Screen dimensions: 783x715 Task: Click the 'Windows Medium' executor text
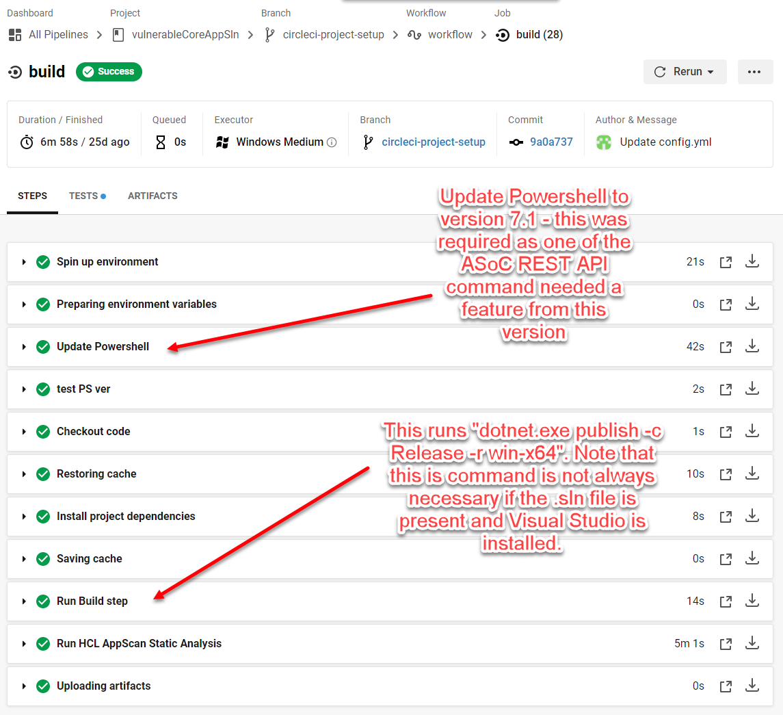click(280, 142)
